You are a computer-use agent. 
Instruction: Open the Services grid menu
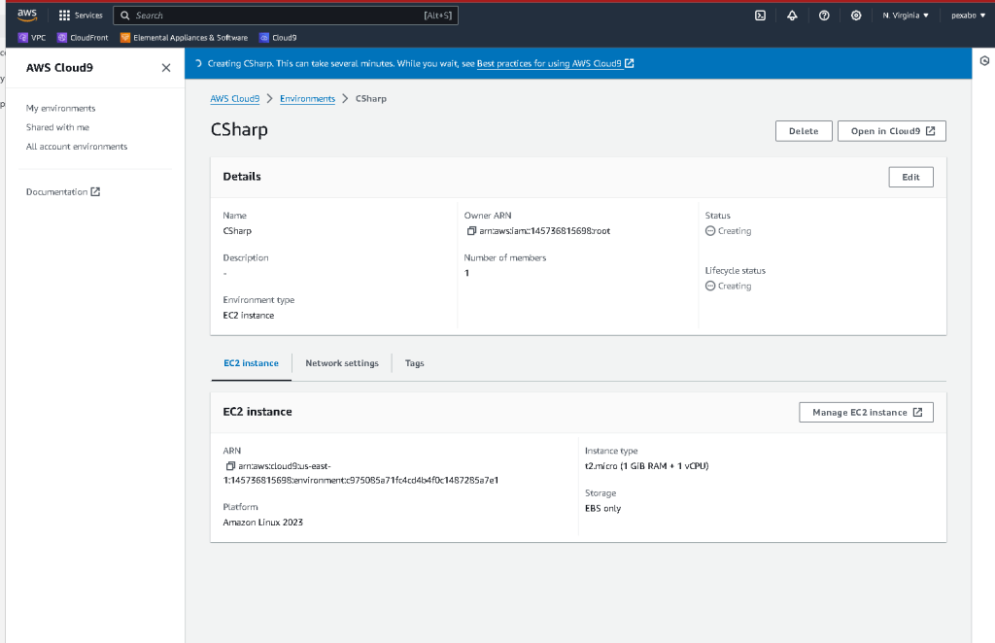(80, 16)
